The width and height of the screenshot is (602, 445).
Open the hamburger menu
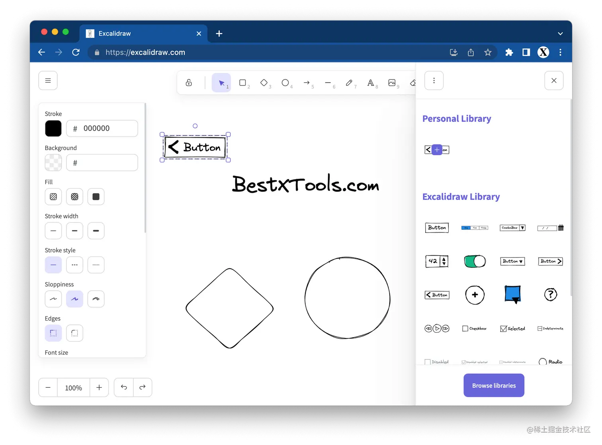pos(48,80)
